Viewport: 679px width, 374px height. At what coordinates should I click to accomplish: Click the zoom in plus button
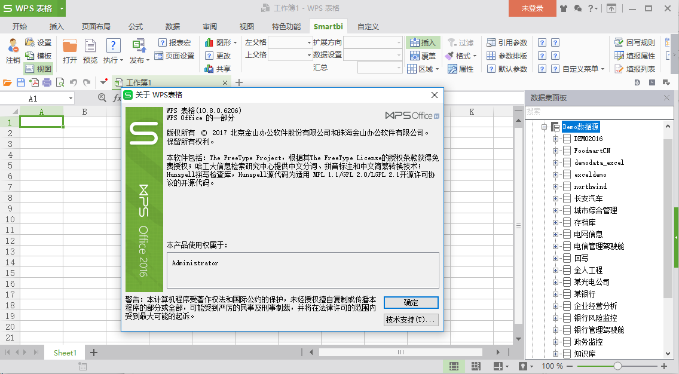tap(664, 366)
